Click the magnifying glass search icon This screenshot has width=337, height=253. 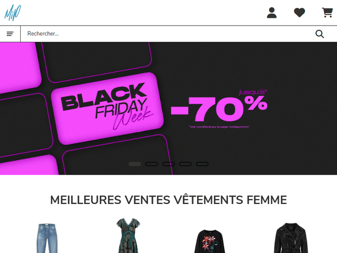click(x=319, y=34)
